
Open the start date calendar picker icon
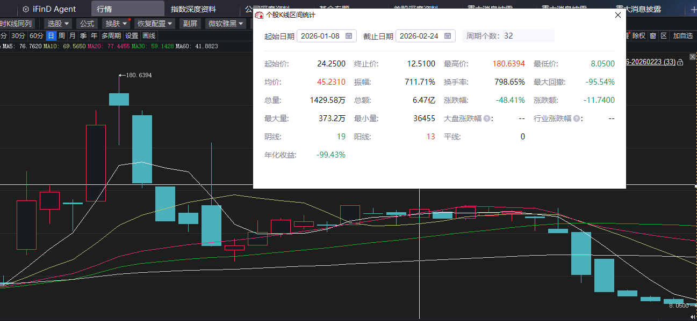tap(349, 36)
